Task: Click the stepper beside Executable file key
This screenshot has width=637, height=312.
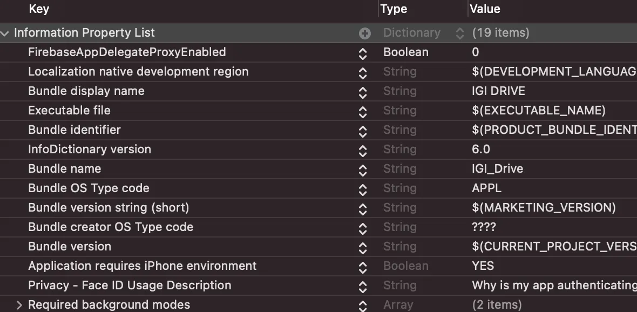Action: [x=363, y=111]
